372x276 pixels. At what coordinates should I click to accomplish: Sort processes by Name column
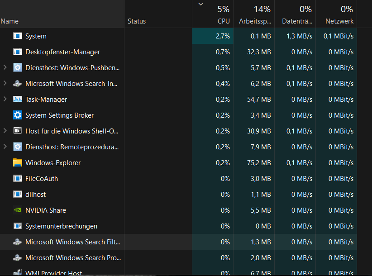click(62, 14)
